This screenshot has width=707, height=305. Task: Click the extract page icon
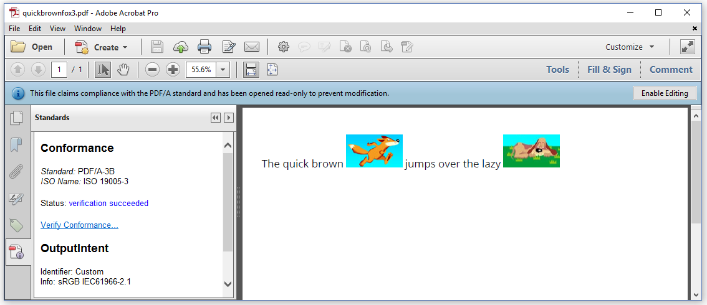(387, 47)
